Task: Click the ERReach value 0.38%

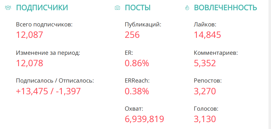Action: click(x=137, y=91)
